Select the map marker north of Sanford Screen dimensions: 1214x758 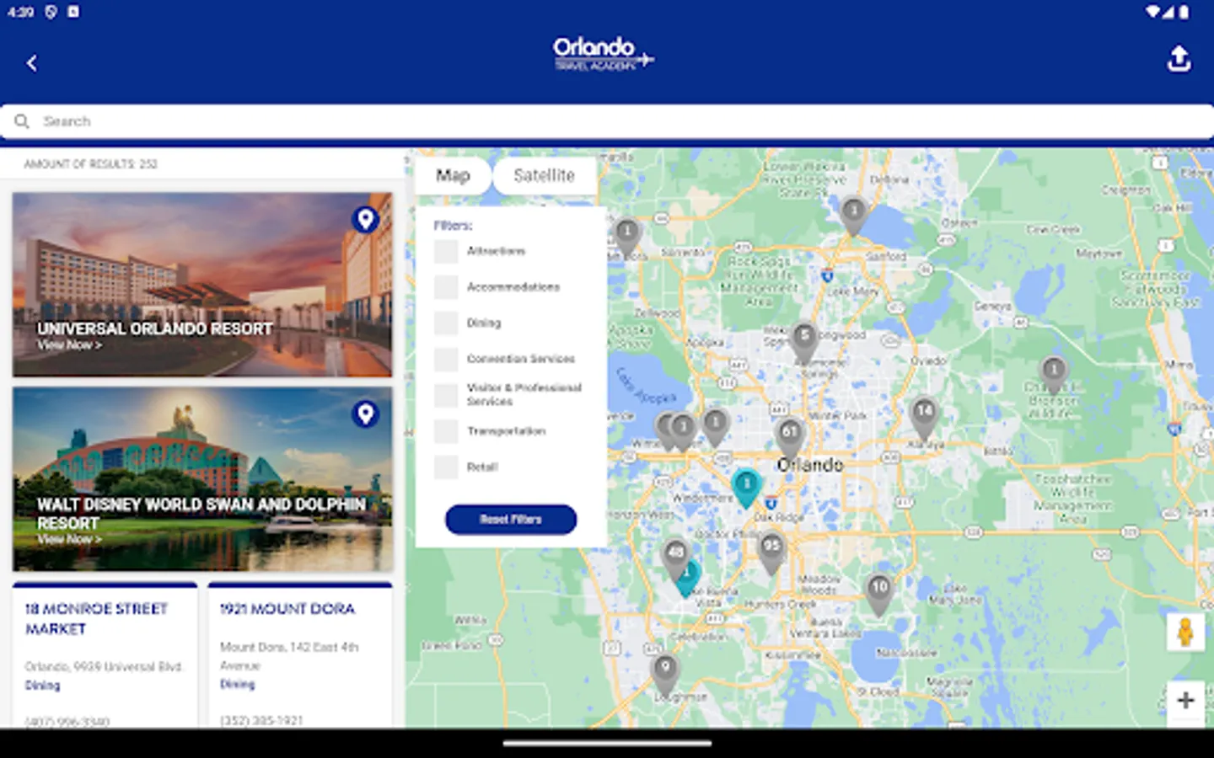[854, 214]
